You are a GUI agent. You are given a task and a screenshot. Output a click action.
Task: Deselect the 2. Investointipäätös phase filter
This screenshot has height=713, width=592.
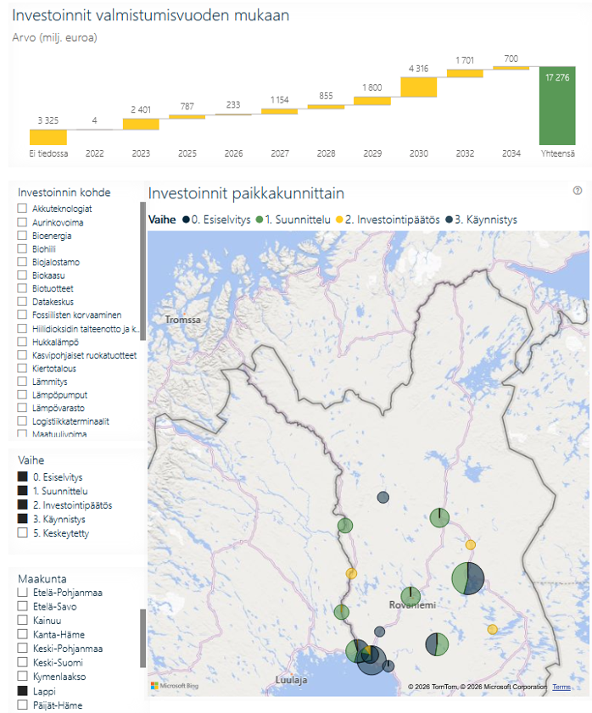pyautogui.click(x=22, y=504)
